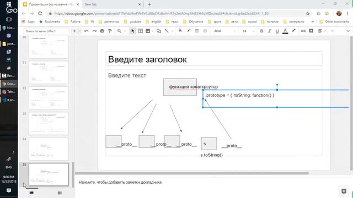The width and height of the screenshot is (353, 198).
Task: Open the new slide layout dropdown arrow
Action: coord(79,31)
